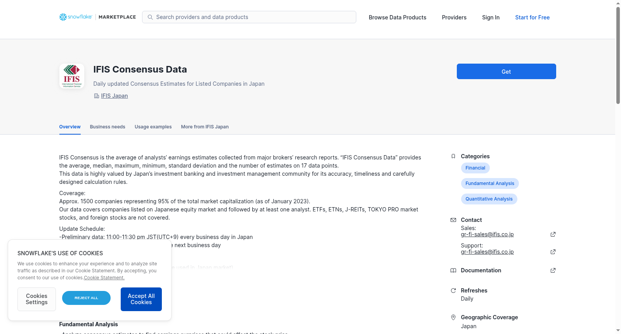Click the Update Schedule: text line
Image resolution: width=621 pixels, height=334 pixels.
pyautogui.click(x=82, y=229)
